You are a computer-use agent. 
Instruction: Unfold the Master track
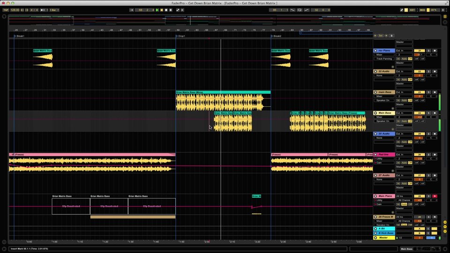tap(375, 238)
